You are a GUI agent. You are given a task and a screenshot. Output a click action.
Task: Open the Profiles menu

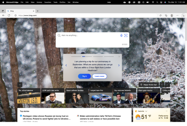[63, 2]
